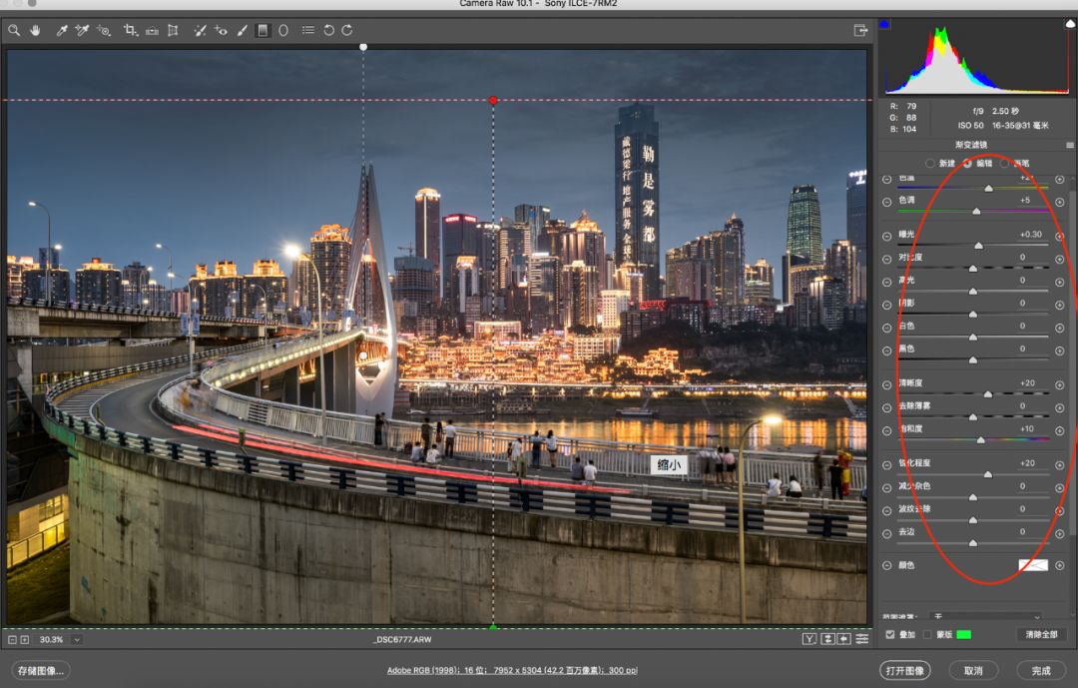1078x688 pixels.
Task: Click the red gradient filter end pin
Action: click(493, 101)
